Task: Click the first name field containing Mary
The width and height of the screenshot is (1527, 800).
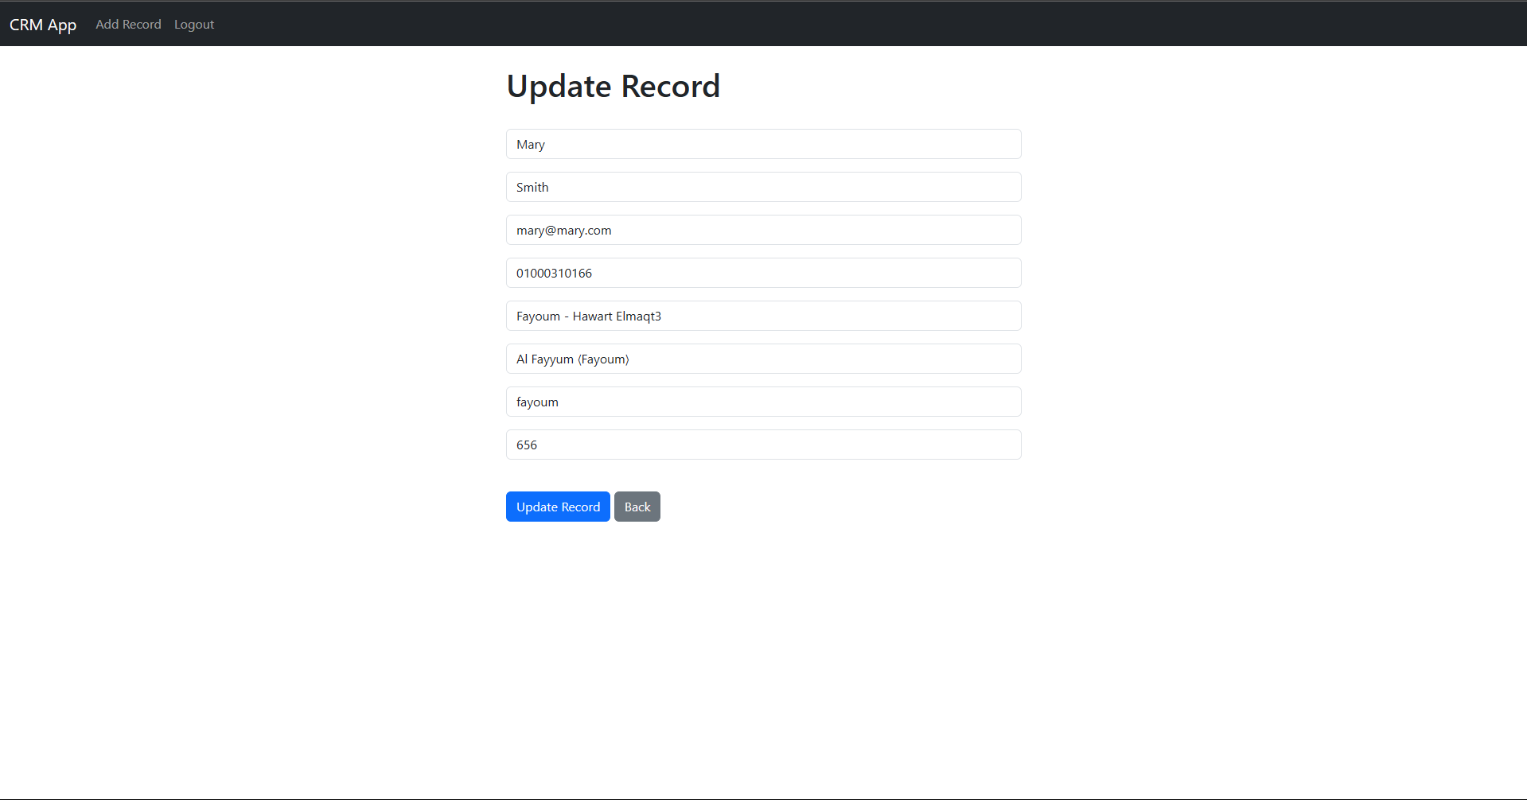Action: (x=763, y=144)
